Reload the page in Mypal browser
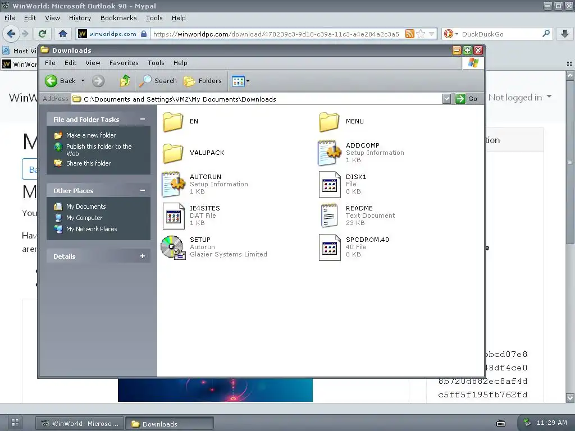Image resolution: width=575 pixels, height=431 pixels. click(x=43, y=34)
